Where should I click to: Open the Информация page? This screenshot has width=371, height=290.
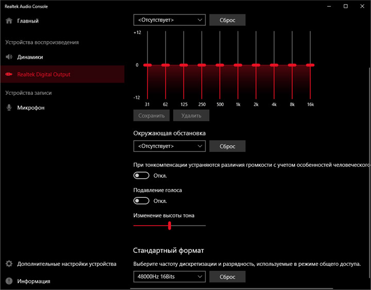point(62,281)
